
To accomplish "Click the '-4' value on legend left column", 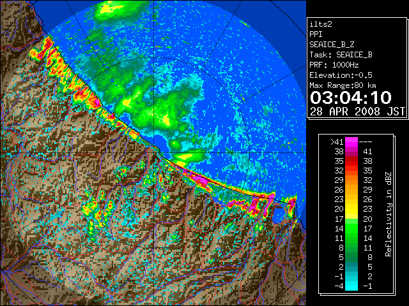I will click(339, 286).
